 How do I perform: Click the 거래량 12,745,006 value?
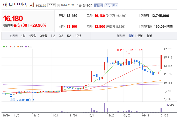click(160, 16)
